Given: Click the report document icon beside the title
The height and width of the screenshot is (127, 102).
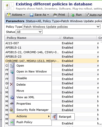Looking at the screenshot, I should pos(7,6).
